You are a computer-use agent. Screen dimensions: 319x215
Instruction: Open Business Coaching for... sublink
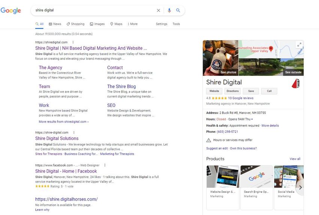pos(81,154)
